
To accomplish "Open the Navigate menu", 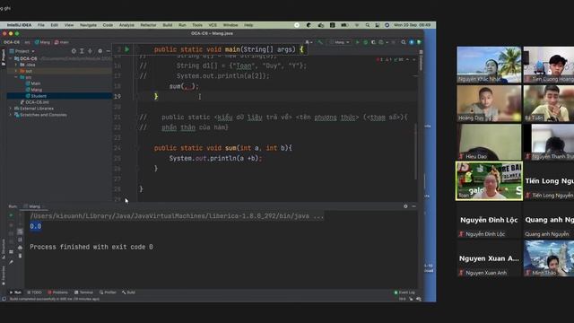I will pyautogui.click(x=88, y=25).
